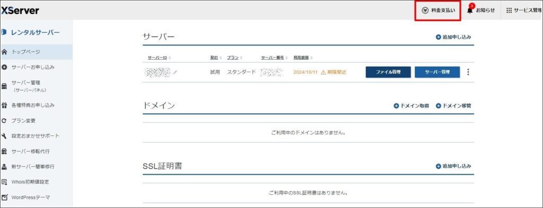543x208 pixels.
Task: Click the ファイル管理 button
Action: 388,72
